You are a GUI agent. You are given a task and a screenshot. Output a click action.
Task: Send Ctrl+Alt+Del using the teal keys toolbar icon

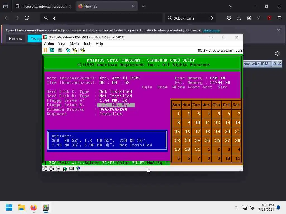[68, 50]
